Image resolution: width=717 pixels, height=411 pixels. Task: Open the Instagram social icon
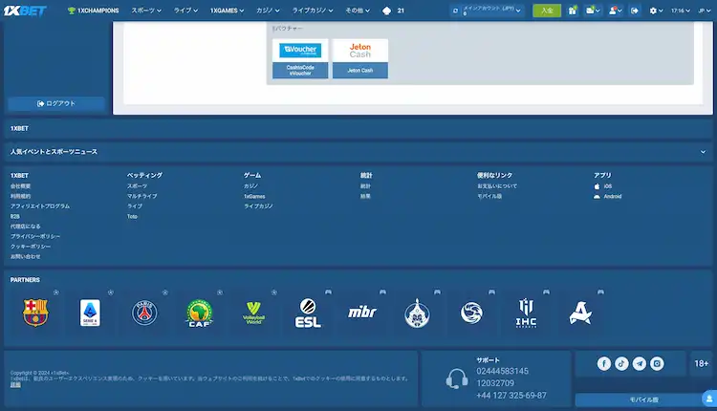(657, 363)
